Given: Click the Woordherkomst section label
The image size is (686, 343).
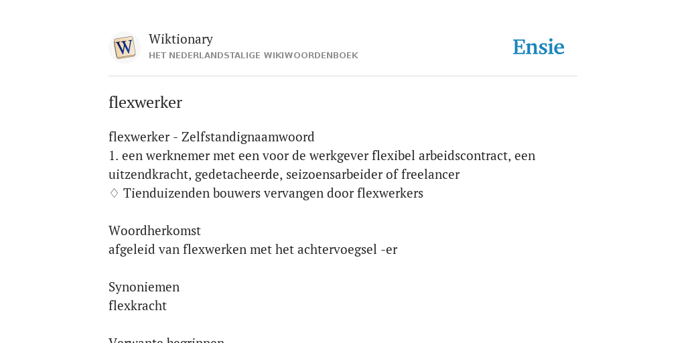Looking at the screenshot, I should click(x=155, y=230).
